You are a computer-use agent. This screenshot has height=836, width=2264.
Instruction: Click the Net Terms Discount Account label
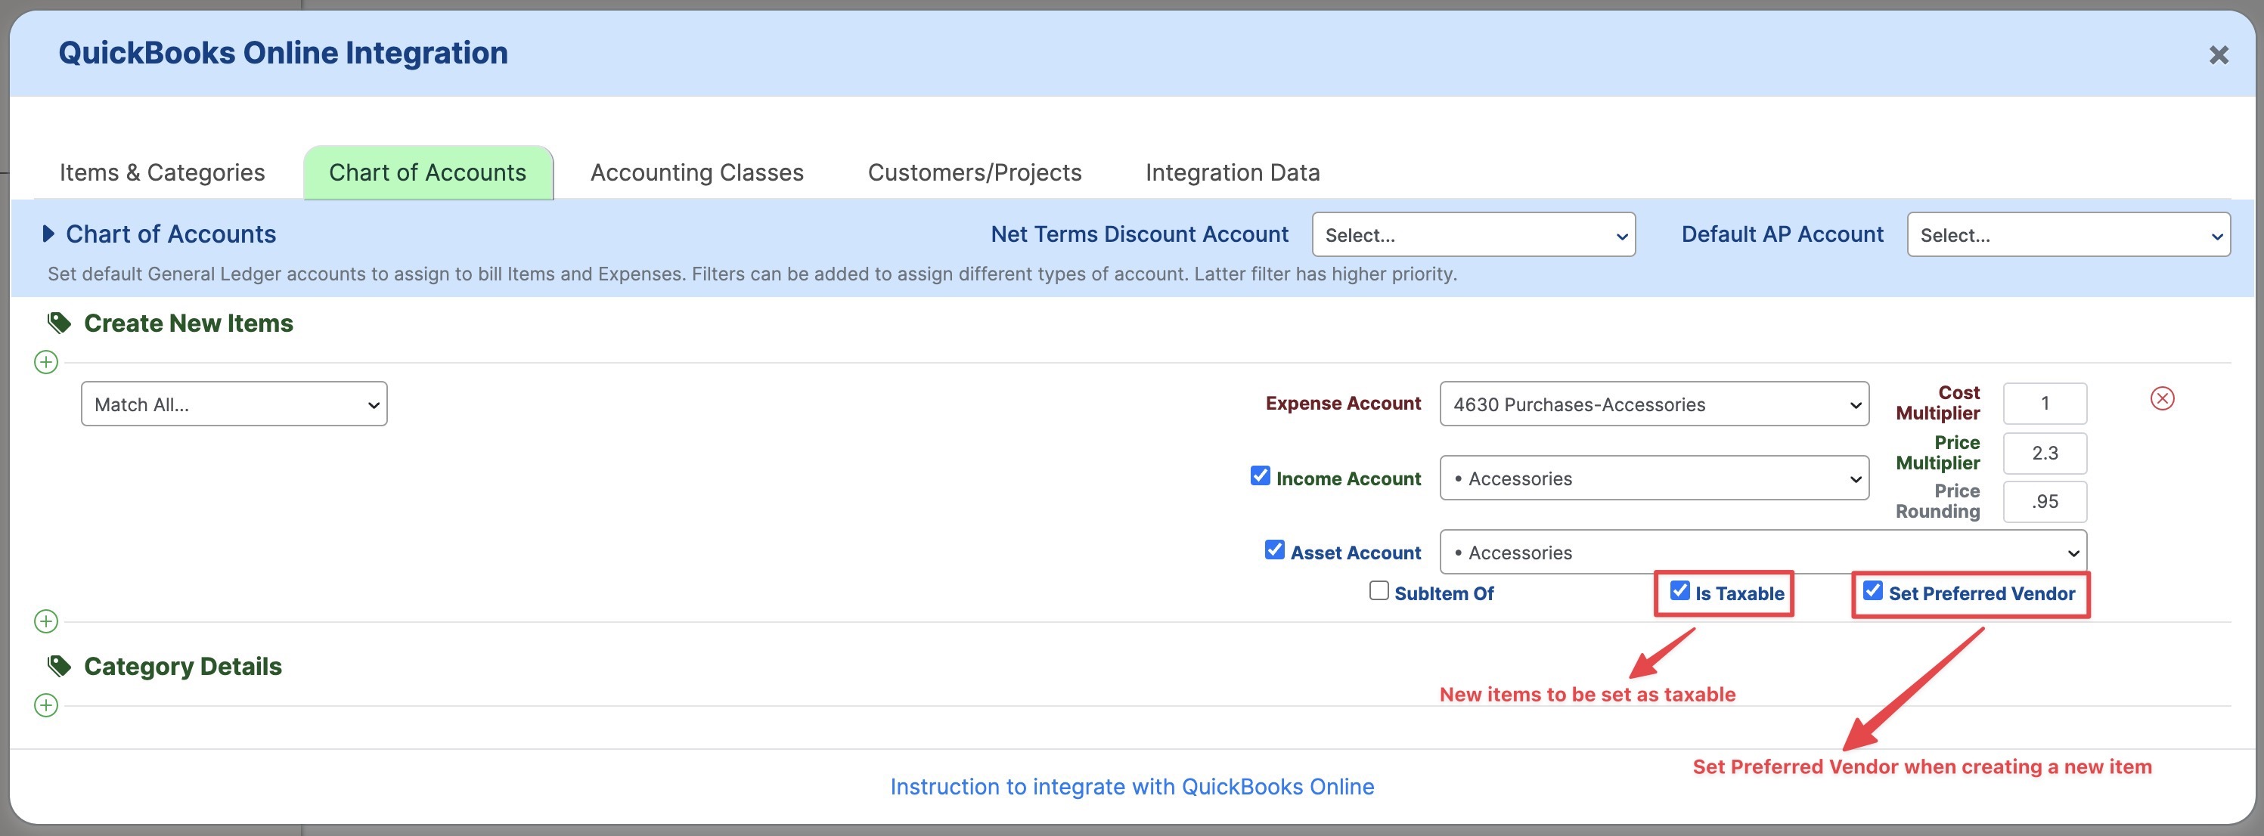tap(1139, 234)
